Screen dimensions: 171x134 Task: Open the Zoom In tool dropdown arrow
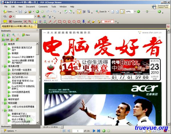tap(109, 11)
